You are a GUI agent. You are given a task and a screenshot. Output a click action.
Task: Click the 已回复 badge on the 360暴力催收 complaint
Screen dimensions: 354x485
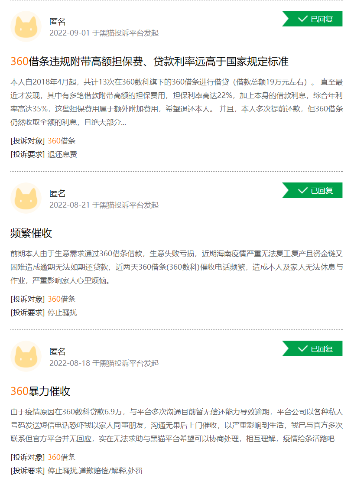315,348
